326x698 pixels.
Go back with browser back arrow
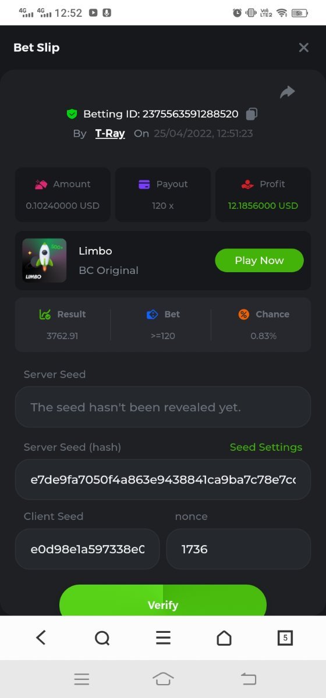[x=41, y=638]
